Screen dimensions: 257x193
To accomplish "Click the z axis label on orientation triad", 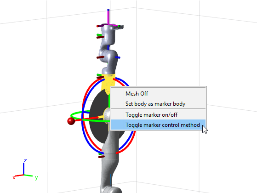I will click(25, 160).
